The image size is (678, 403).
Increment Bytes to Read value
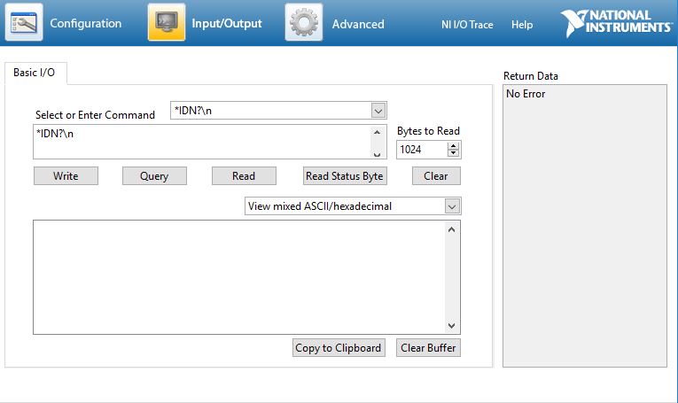pos(453,146)
